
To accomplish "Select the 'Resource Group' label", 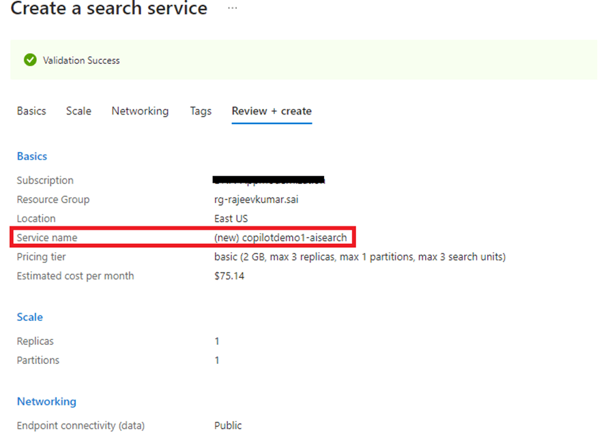I will (53, 200).
